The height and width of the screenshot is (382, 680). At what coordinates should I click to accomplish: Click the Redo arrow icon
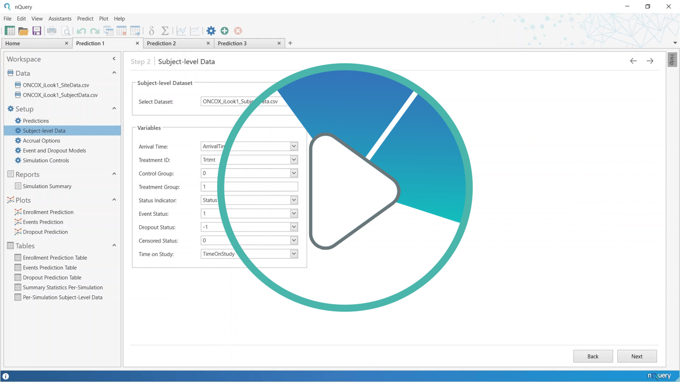(x=95, y=30)
